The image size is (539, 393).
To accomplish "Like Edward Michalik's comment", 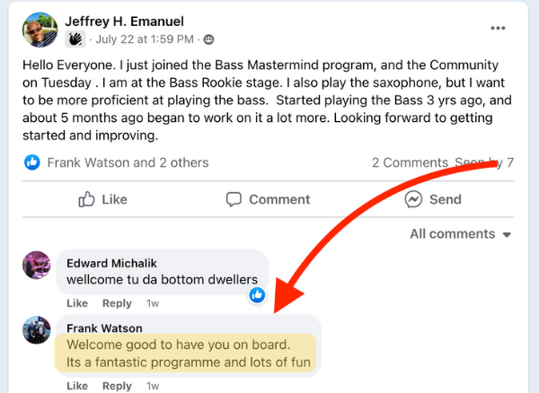I will [x=77, y=303].
